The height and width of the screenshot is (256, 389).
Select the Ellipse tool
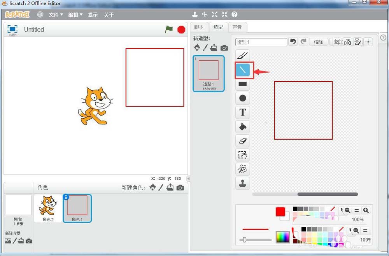[x=242, y=98]
